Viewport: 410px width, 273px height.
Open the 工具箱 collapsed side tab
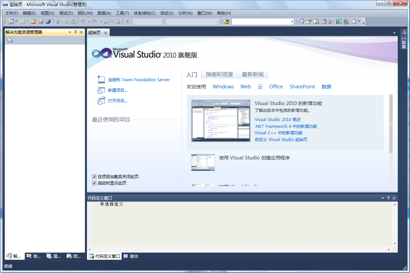pos(404,39)
